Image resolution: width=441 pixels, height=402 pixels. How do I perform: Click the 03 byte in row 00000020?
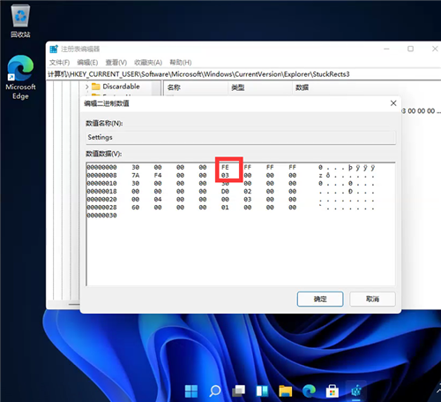click(x=248, y=200)
